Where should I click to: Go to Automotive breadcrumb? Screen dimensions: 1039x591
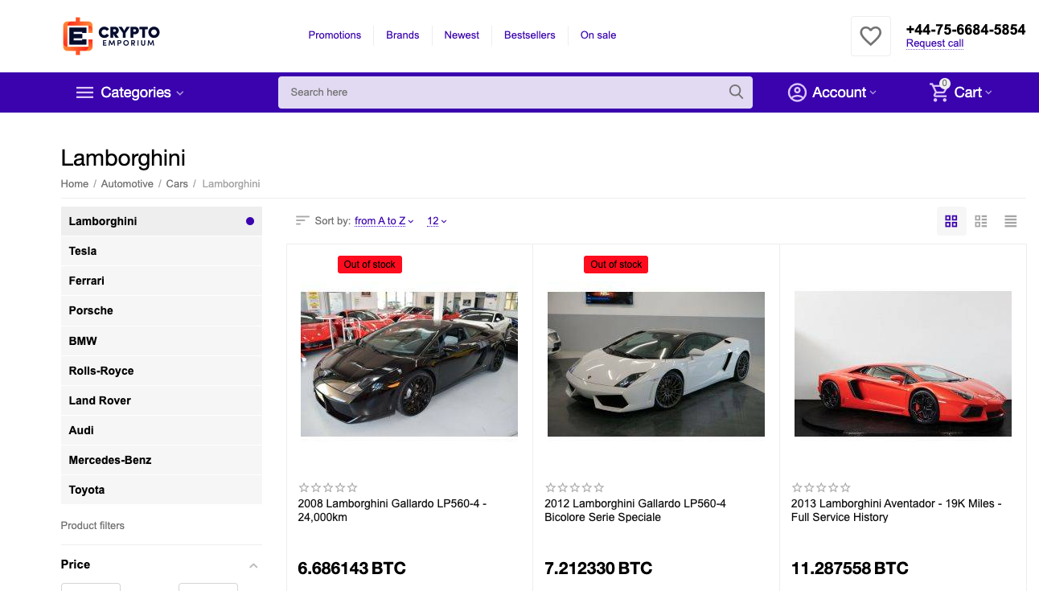[127, 184]
